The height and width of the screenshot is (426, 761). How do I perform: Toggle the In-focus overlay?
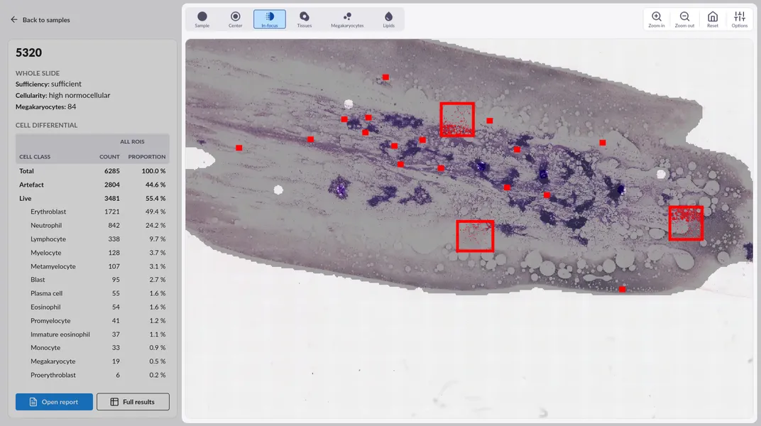tap(270, 19)
